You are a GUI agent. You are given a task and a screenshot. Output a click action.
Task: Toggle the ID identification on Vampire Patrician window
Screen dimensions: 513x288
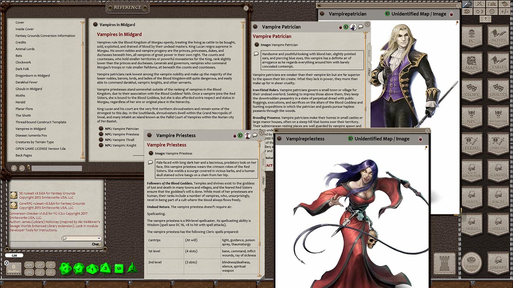[x=346, y=27]
